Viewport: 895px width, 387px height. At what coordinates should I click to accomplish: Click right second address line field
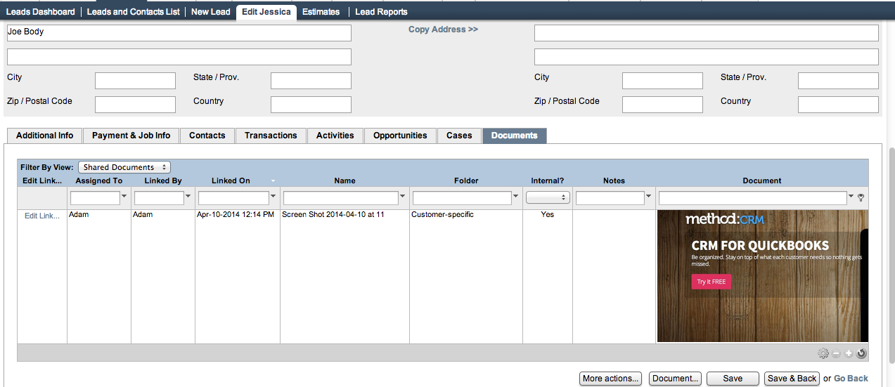(707, 57)
